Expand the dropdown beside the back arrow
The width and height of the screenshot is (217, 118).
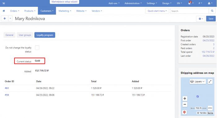tap(10, 18)
